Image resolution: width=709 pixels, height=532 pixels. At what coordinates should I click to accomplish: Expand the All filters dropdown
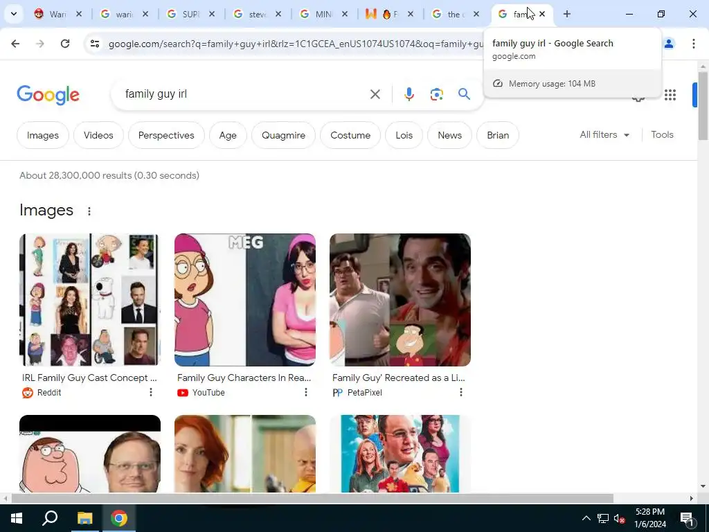pos(604,135)
